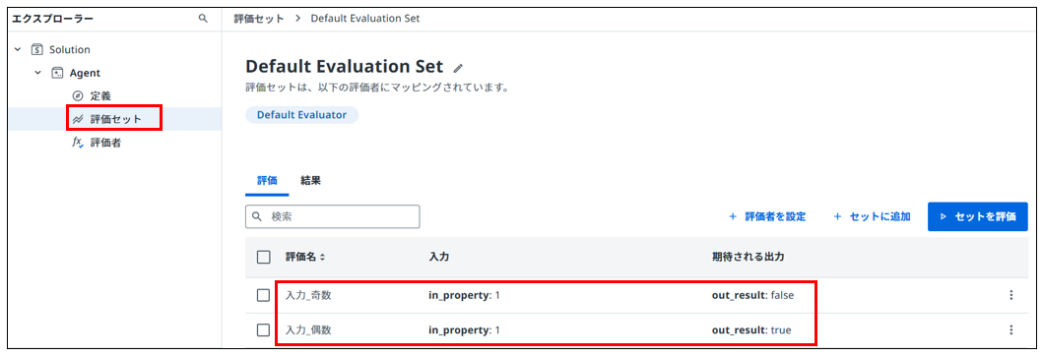Open kebab menu for 入力_偶数 row
This screenshot has width=1042, height=357.
pos(1010,329)
